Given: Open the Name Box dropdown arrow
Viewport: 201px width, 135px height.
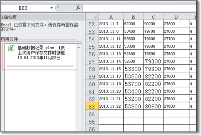Looking at the screenshot, I should click(x=52, y=8).
